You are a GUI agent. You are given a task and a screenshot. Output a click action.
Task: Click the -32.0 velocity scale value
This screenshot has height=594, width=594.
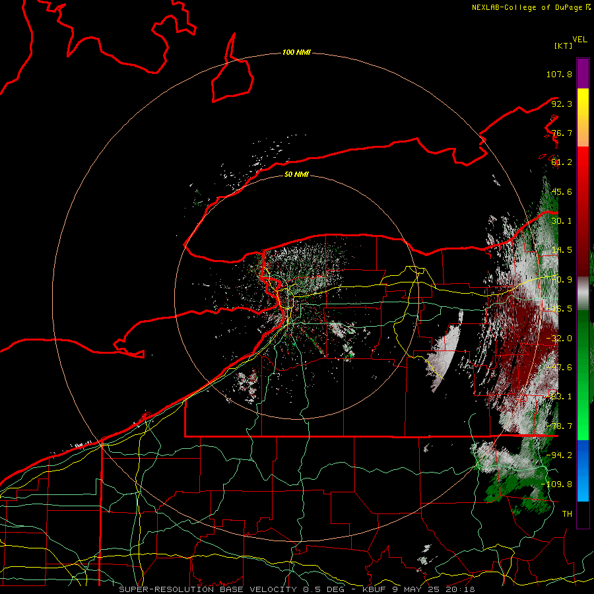pos(559,339)
